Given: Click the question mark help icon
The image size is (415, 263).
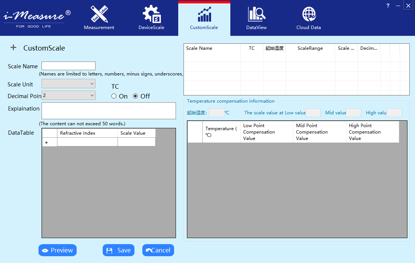Looking at the screenshot, I should coord(388,6).
